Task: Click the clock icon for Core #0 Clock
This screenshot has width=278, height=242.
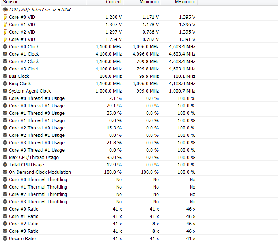Action: click(x=5, y=46)
